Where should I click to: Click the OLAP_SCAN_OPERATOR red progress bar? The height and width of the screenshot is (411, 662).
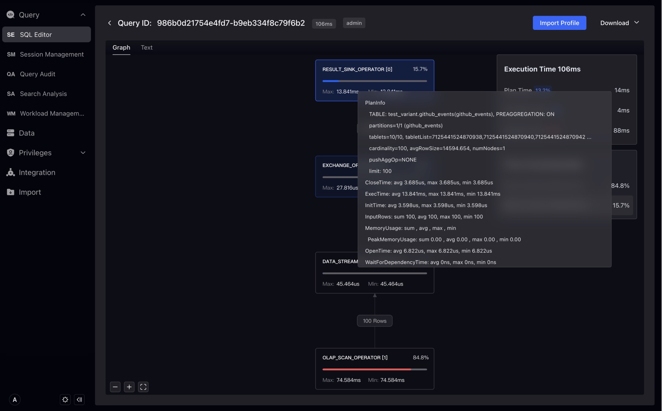pyautogui.click(x=367, y=370)
